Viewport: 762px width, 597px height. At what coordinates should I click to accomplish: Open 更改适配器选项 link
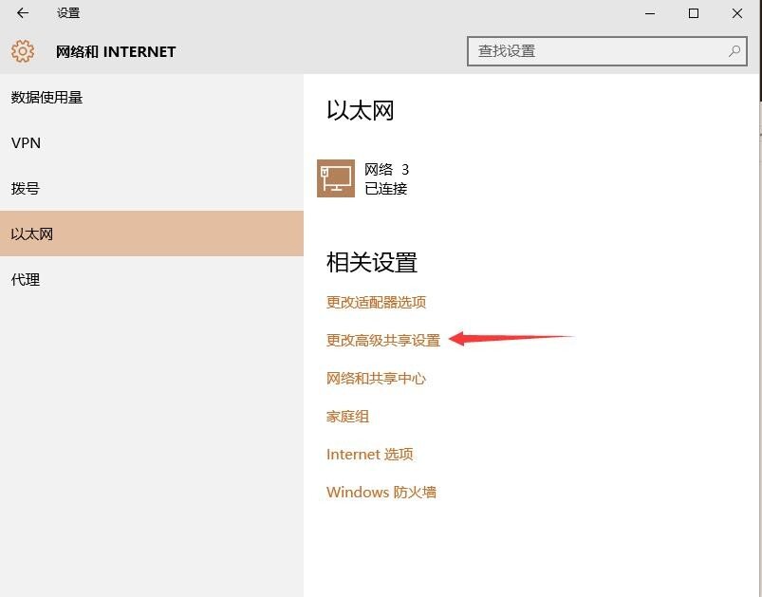(x=376, y=303)
